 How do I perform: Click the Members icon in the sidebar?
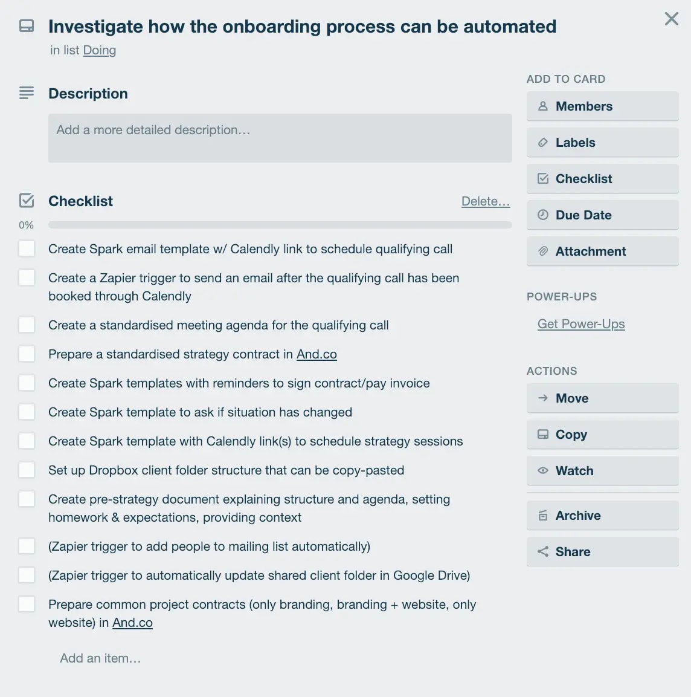tap(544, 106)
